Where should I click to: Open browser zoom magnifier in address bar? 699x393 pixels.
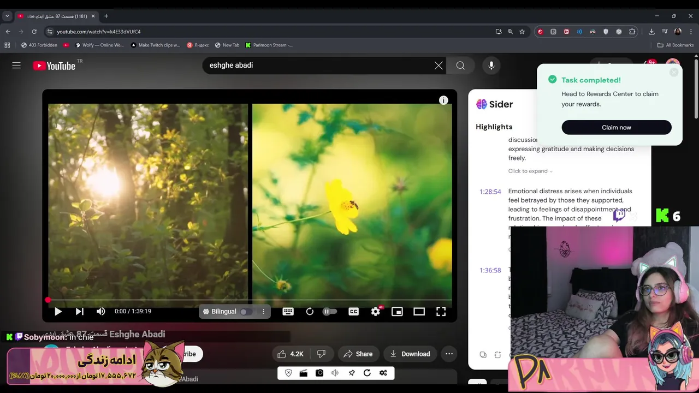click(510, 32)
